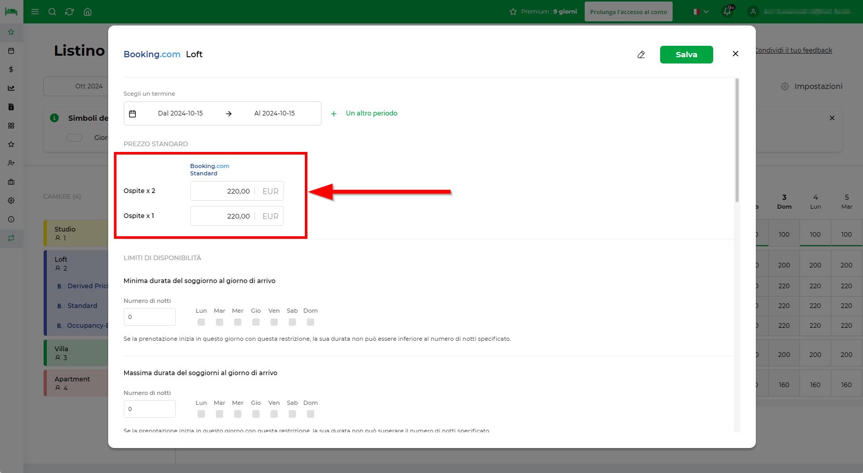Edit maximum stay Numero di notti field
The height and width of the screenshot is (473, 863).
click(149, 409)
